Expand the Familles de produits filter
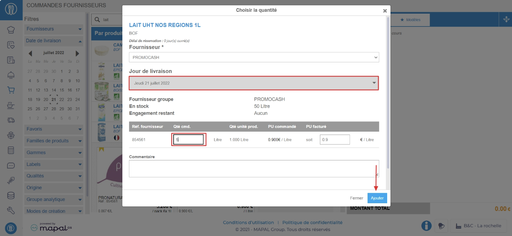This screenshot has width=512, height=236. click(x=54, y=141)
